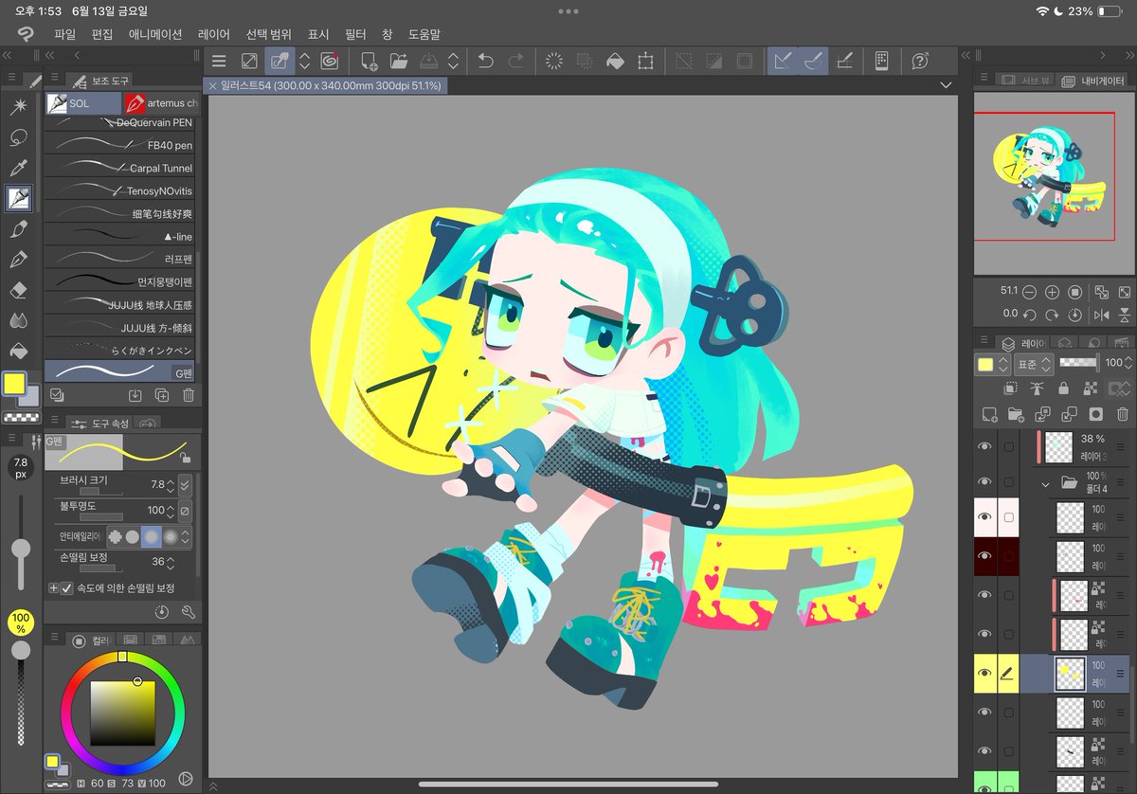Image resolution: width=1137 pixels, height=794 pixels.
Task: Check the 속도에 의한 손떨림 보정 checkbox
Action: [x=66, y=588]
